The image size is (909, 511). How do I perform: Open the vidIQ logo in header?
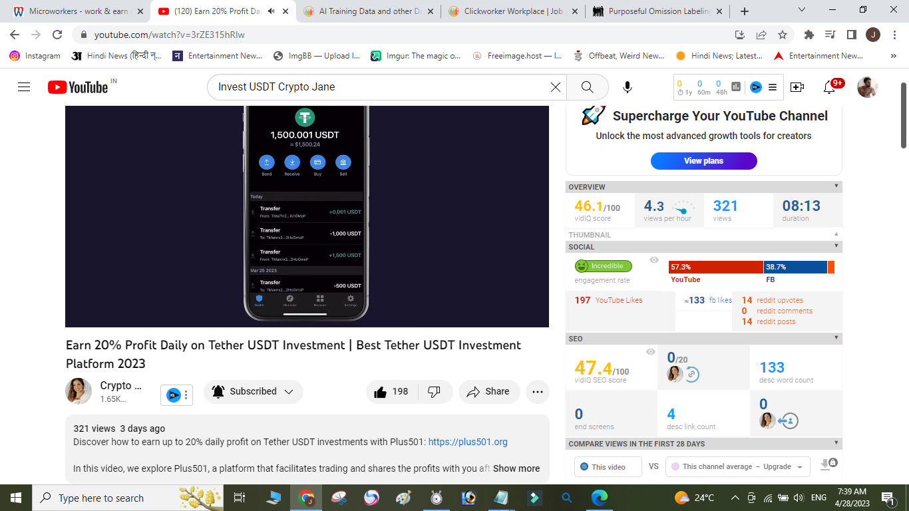click(x=755, y=86)
